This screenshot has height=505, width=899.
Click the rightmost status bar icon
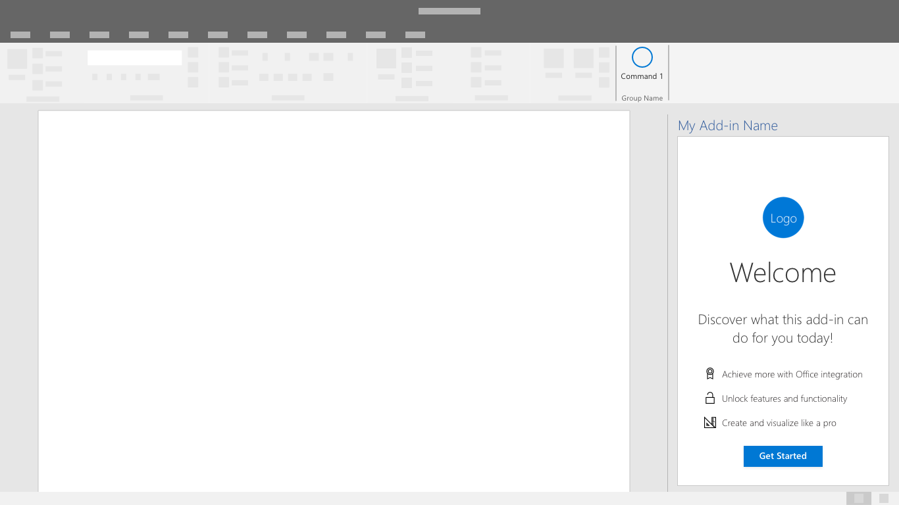(x=884, y=499)
